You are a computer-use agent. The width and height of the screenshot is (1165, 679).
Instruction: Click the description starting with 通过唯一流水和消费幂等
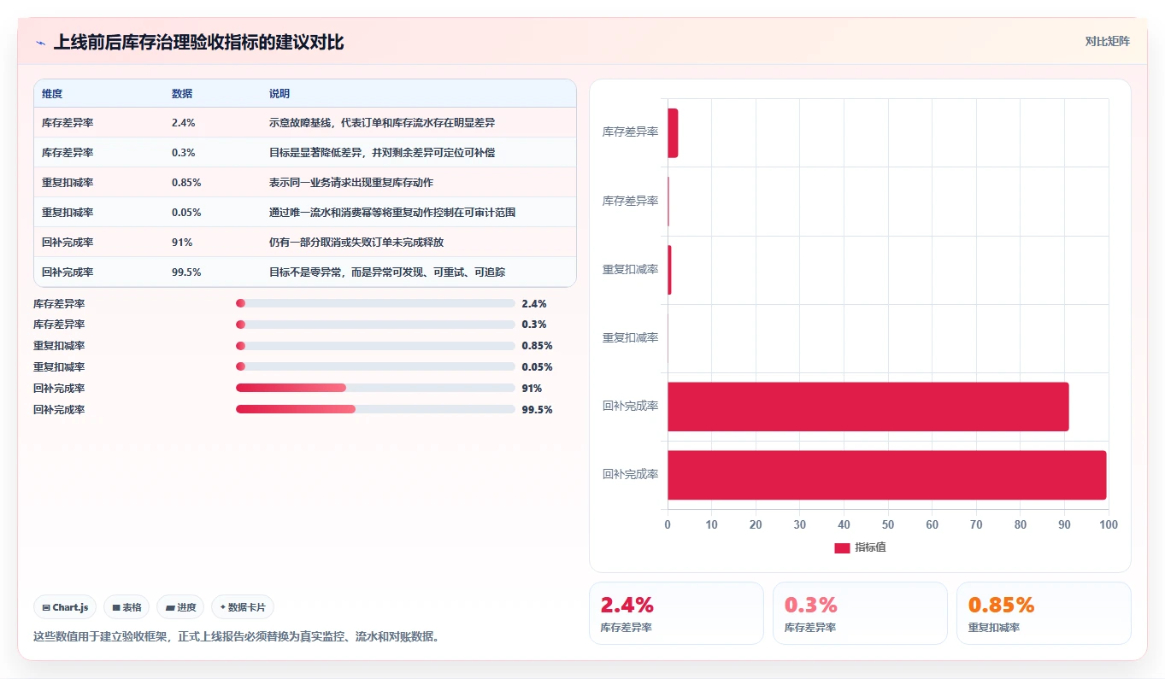click(x=392, y=213)
